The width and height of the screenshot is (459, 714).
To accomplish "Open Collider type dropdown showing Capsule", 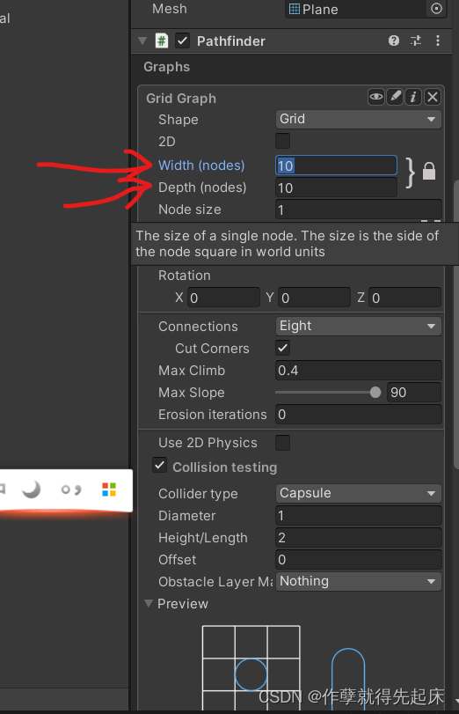I will [359, 493].
